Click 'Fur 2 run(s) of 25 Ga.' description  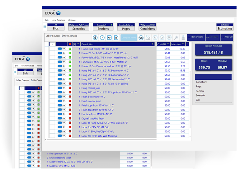pyautogui.click(x=104, y=62)
